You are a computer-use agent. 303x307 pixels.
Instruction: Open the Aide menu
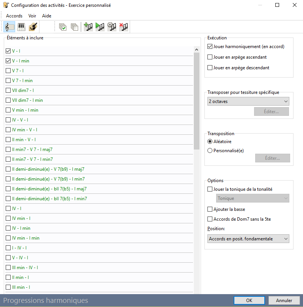(47, 16)
